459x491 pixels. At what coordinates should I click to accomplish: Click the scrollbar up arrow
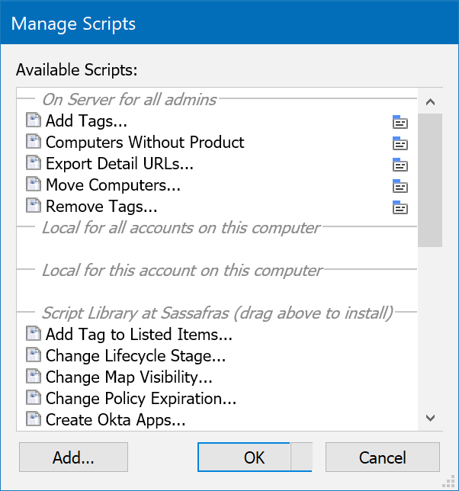[430, 101]
